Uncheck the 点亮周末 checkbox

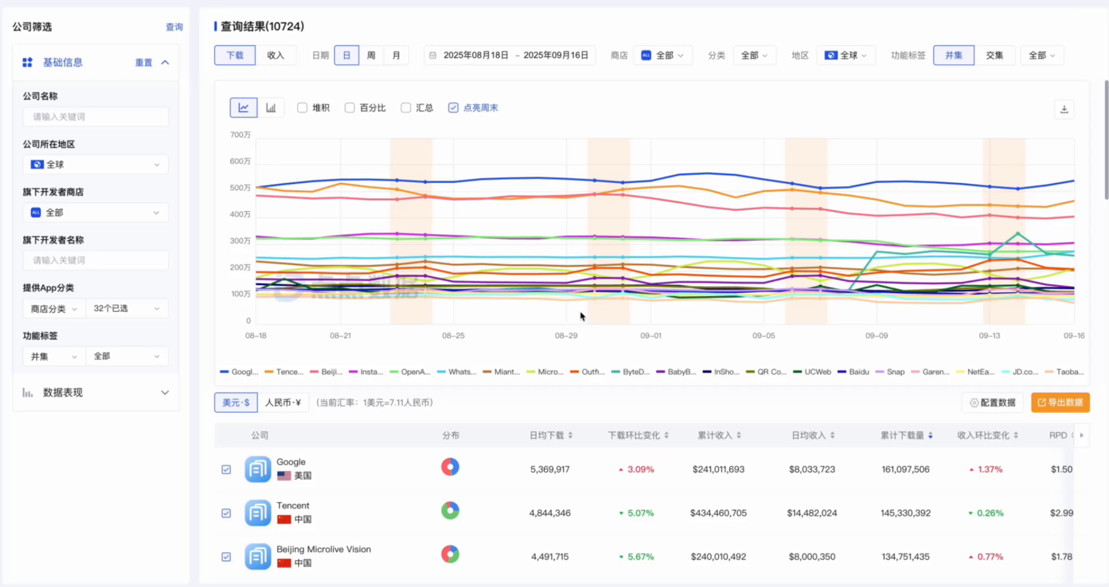(x=453, y=108)
